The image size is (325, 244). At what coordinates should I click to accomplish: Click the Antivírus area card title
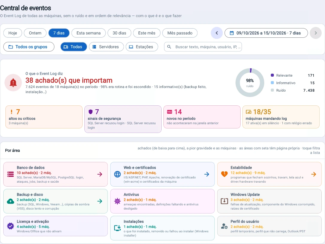tap(131, 195)
